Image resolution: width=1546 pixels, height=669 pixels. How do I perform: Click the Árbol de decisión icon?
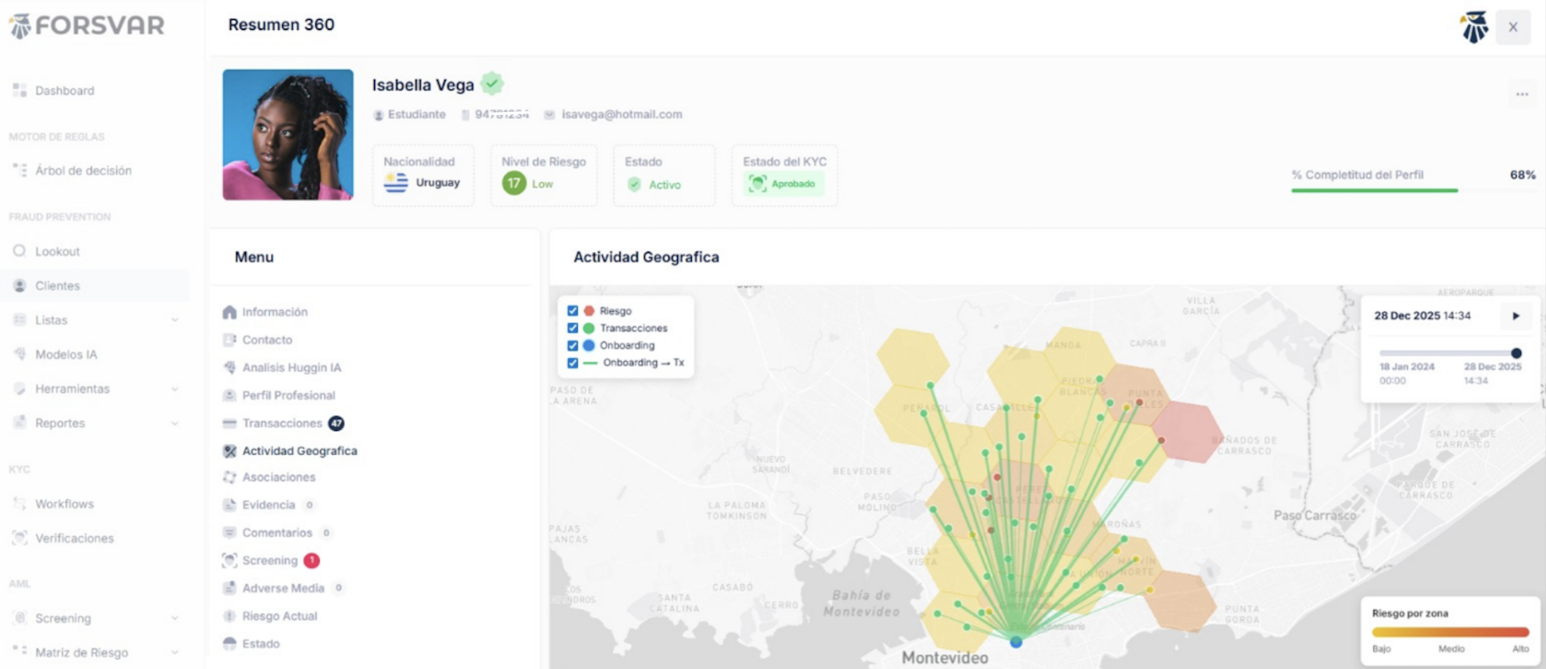coord(19,170)
